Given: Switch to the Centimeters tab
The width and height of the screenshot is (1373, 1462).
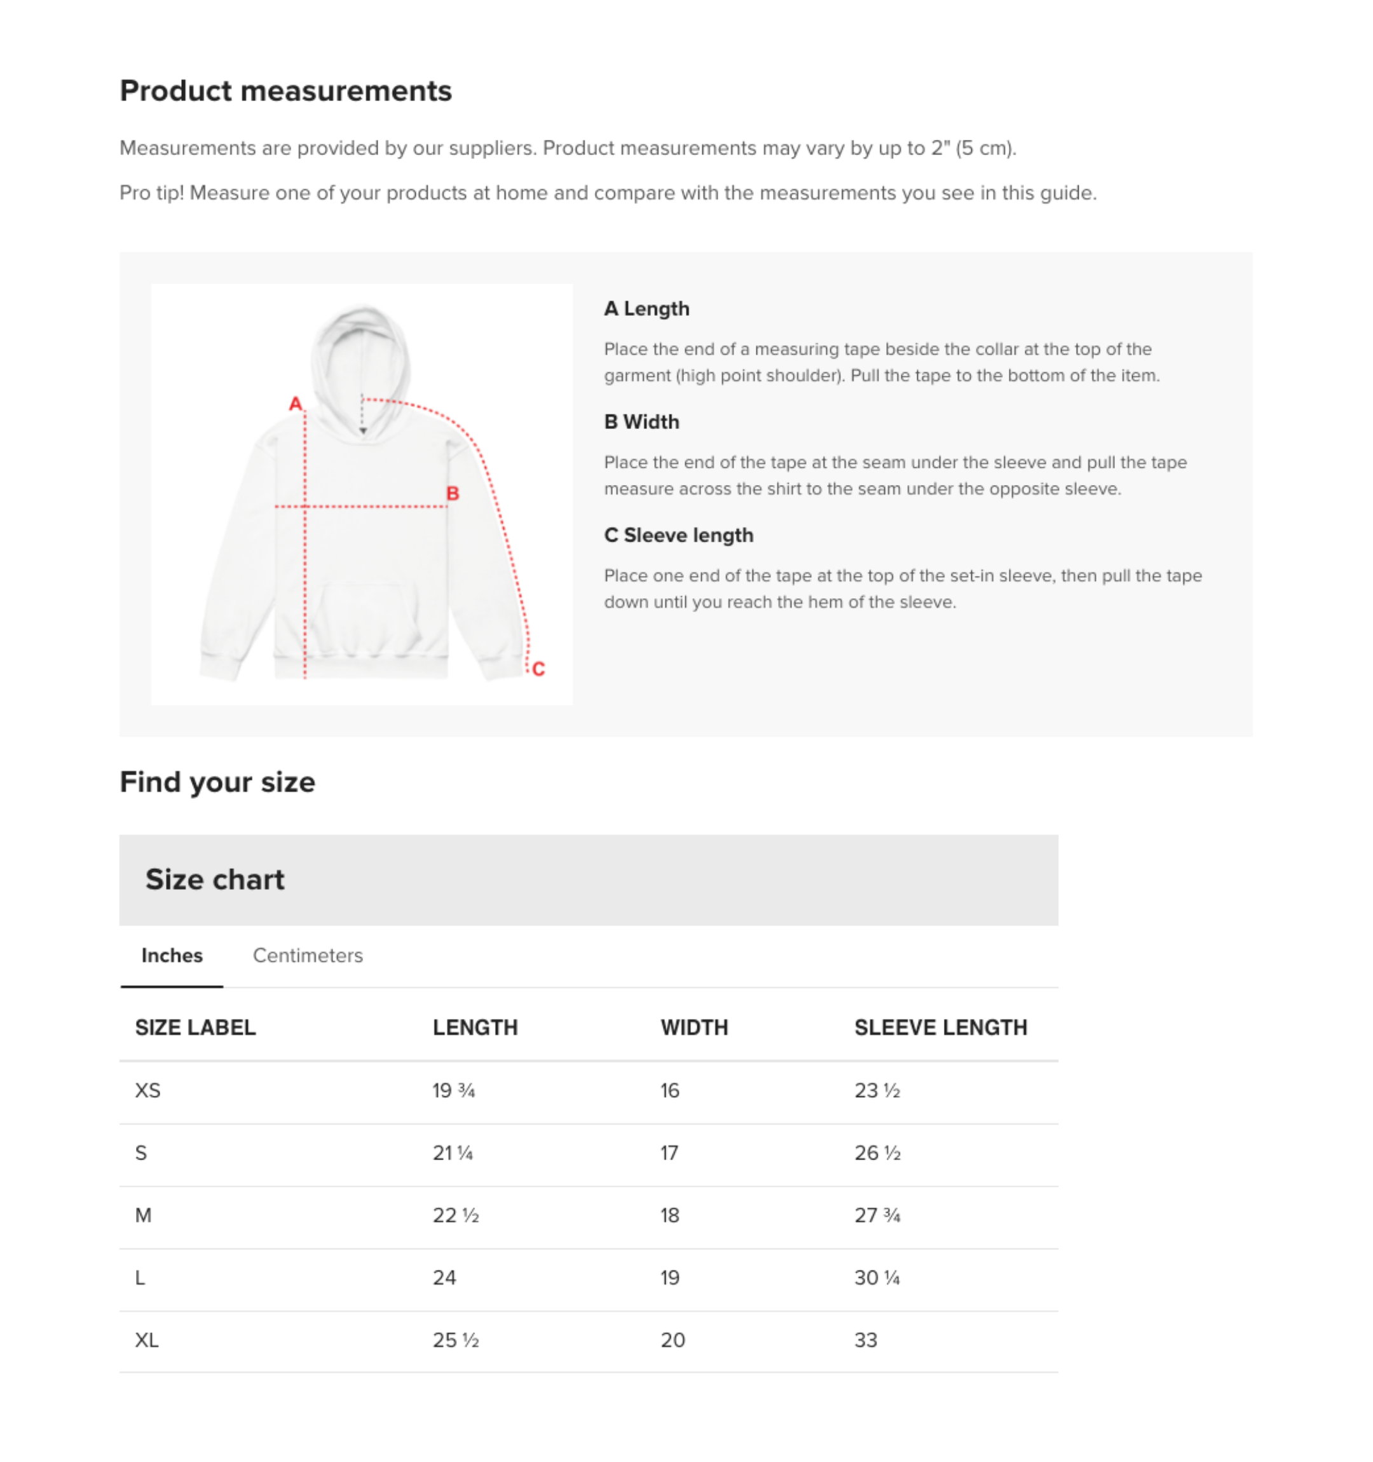Looking at the screenshot, I should (x=308, y=955).
